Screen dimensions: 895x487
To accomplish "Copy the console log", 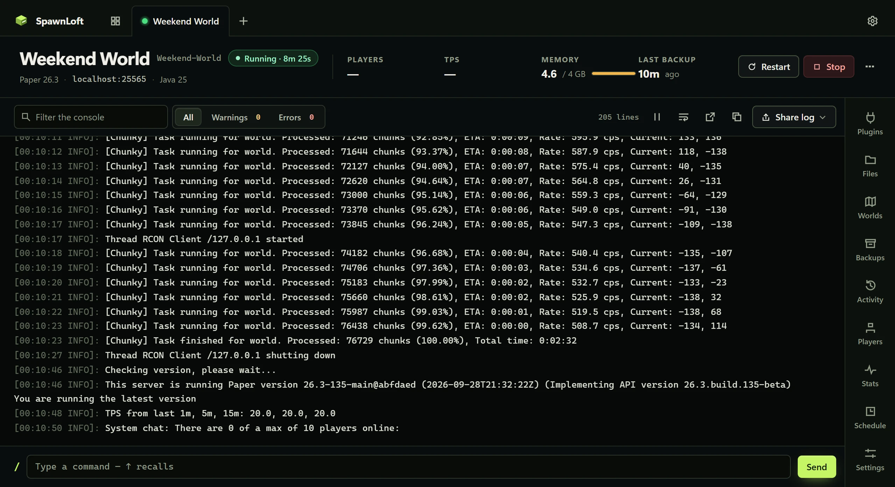I will pyautogui.click(x=737, y=117).
